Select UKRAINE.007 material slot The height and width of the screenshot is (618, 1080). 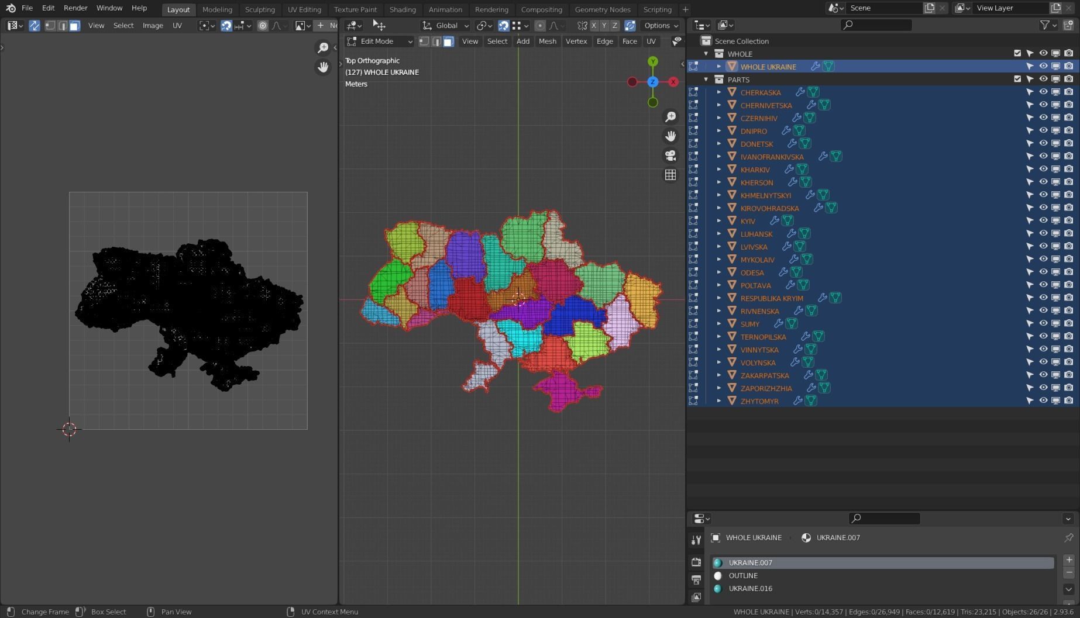pos(883,563)
